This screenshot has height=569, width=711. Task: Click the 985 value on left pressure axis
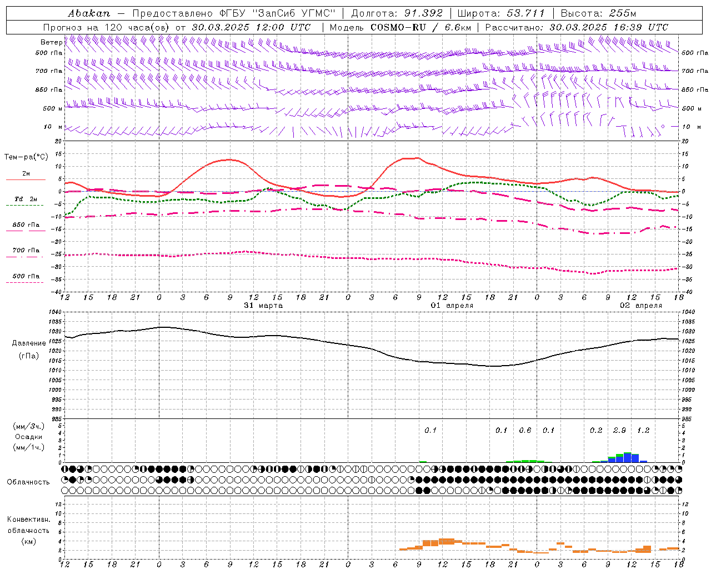click(58, 419)
